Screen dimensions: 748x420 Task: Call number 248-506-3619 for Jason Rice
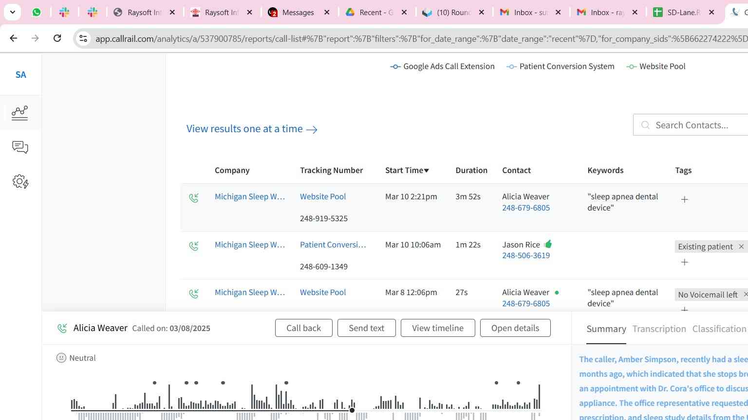click(526, 256)
